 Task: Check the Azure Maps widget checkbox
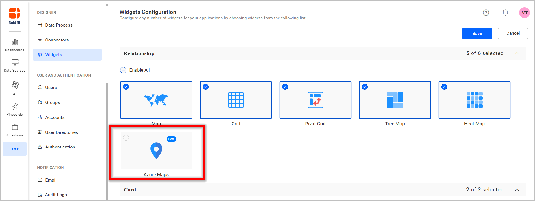pyautogui.click(x=126, y=137)
